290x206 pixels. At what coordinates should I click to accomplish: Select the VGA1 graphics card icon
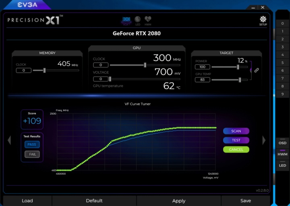pyautogui.click(x=126, y=21)
